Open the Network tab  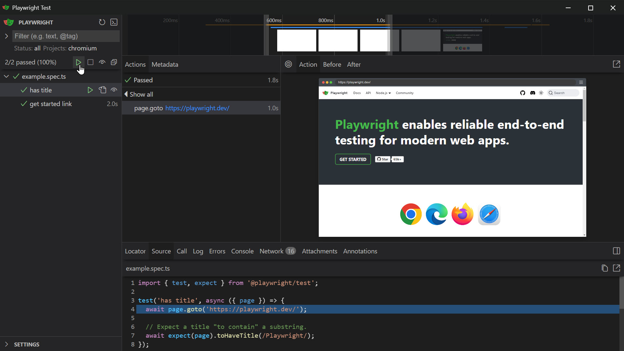click(x=278, y=251)
